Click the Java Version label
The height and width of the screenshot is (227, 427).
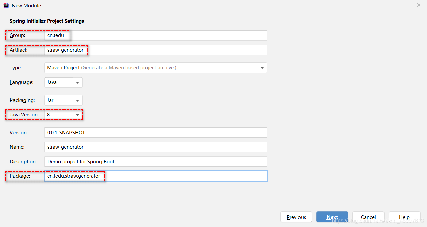[24, 115]
